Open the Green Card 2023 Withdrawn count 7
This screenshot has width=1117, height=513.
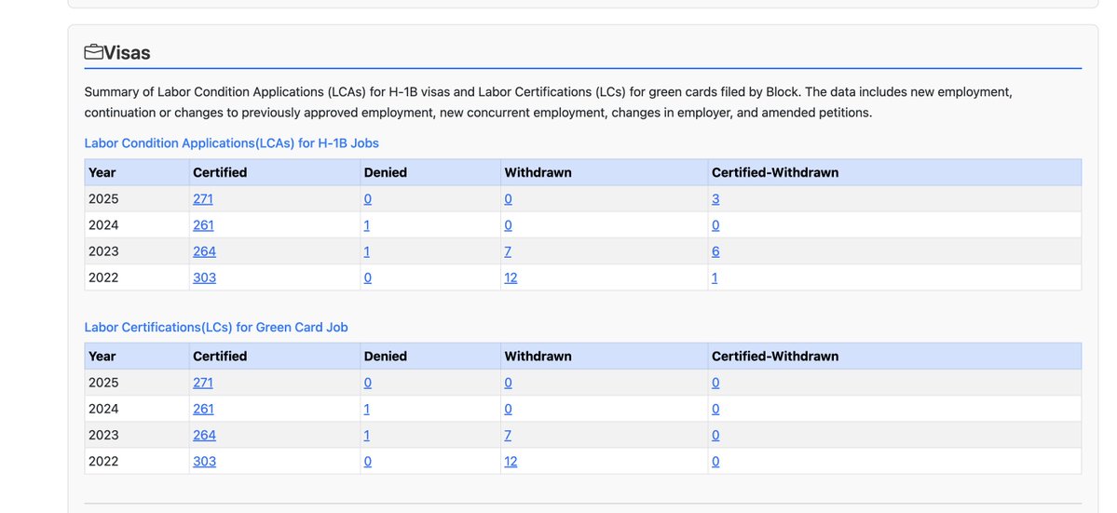pos(508,436)
